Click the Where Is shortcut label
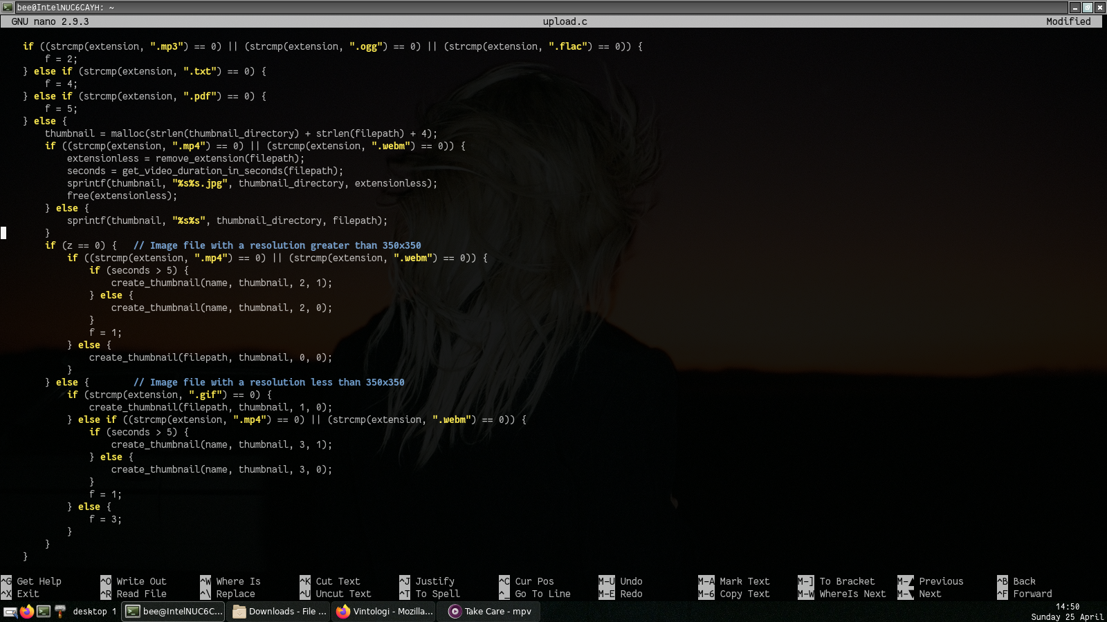The image size is (1107, 622). (238, 581)
